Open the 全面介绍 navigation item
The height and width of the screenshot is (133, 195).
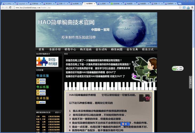(x=55, y=49)
